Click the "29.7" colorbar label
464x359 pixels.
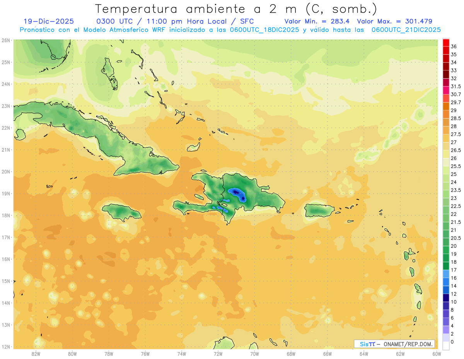tap(455, 102)
